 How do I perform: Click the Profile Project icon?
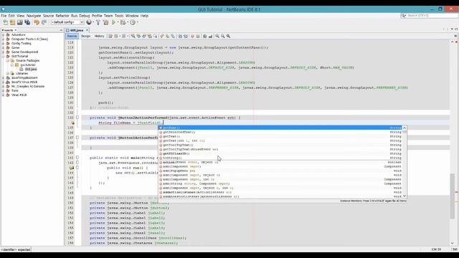[133, 22]
